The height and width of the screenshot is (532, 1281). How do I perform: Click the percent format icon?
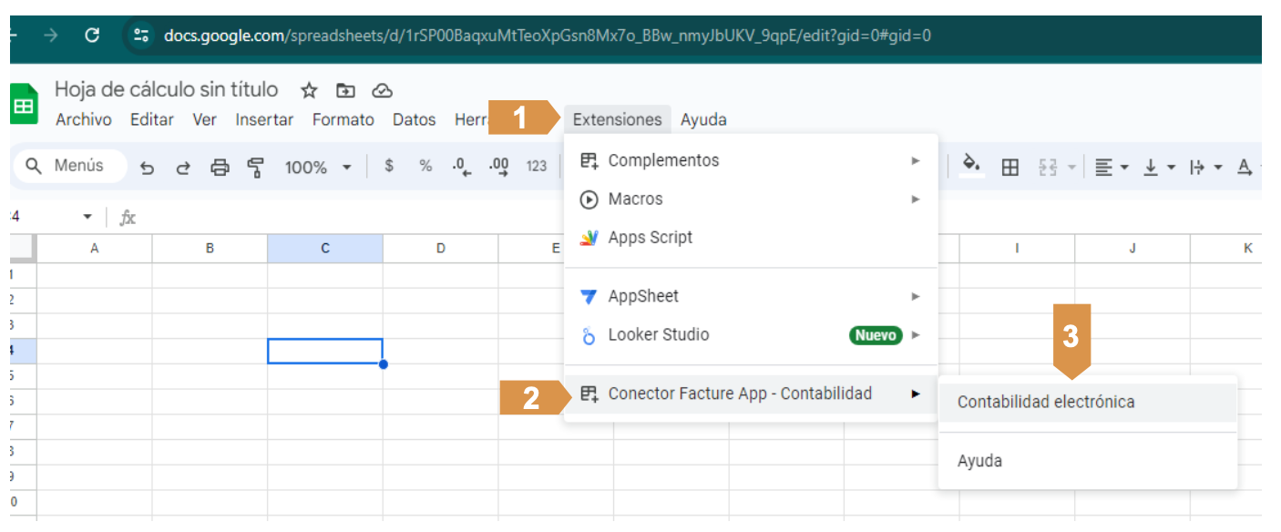pyautogui.click(x=425, y=167)
